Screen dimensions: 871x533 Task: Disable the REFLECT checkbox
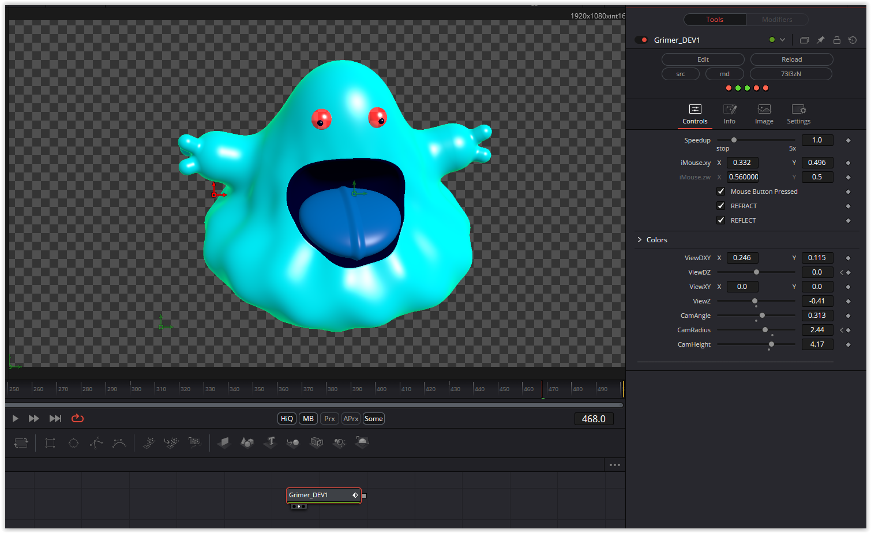pyautogui.click(x=721, y=220)
